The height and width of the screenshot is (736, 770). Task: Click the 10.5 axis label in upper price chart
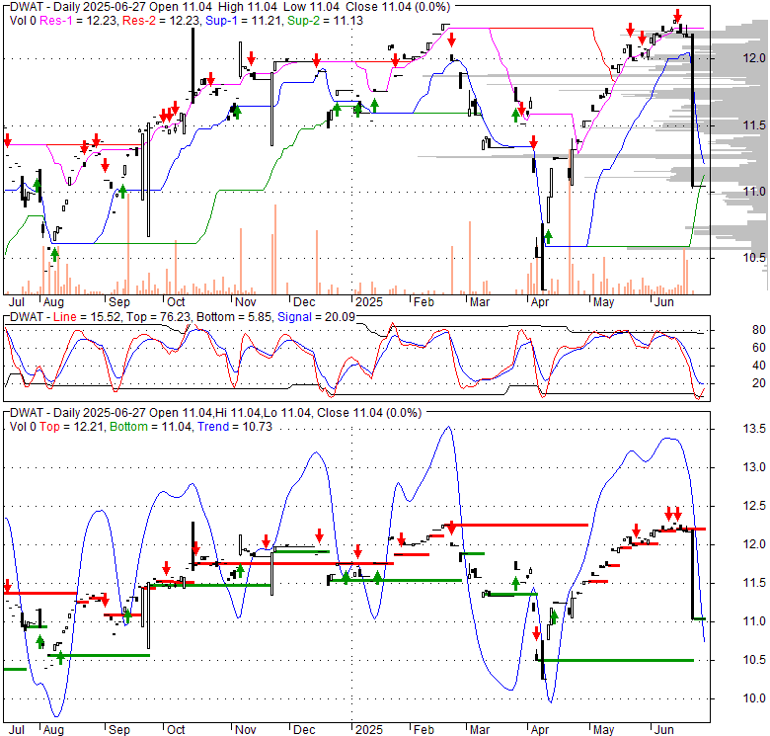point(753,258)
